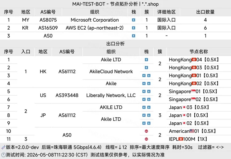Image resolution: width=231 pixels, height=159 pixels.
Task: Click the US region cell
Action: [43, 95]
